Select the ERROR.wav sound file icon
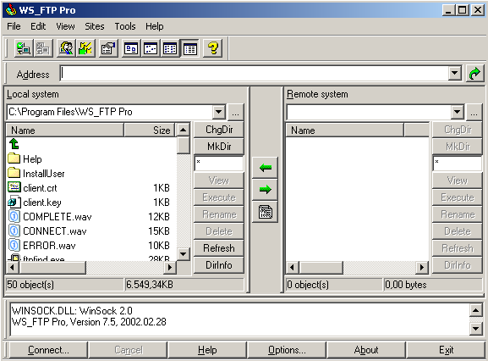488x361 pixels. 14,245
